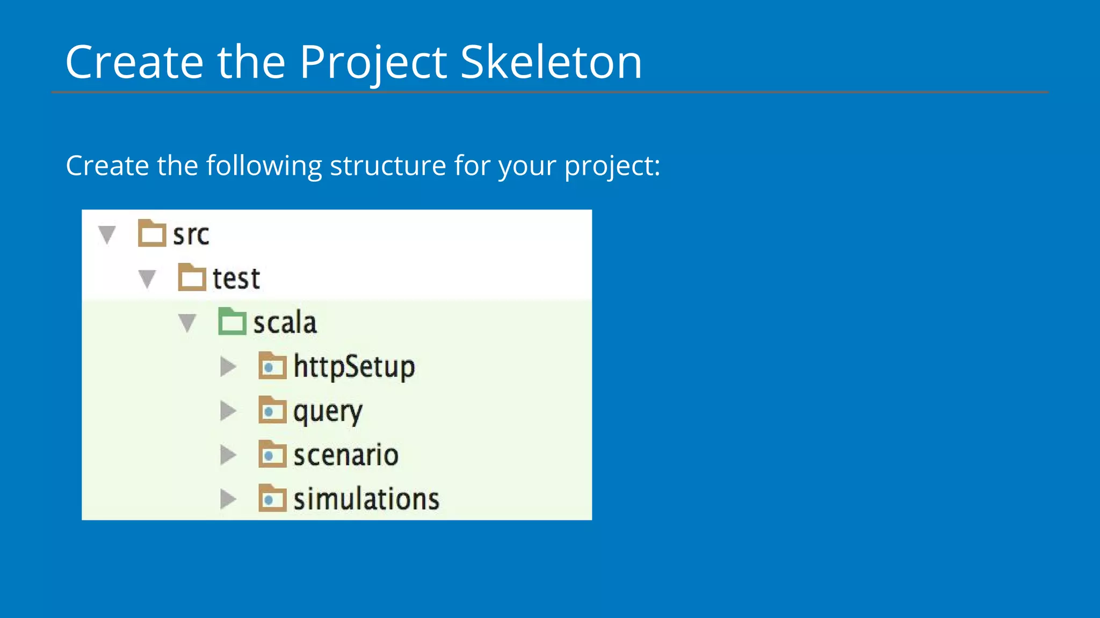Select the scala label in tree
Screen dimensions: 1100x618
pos(285,322)
